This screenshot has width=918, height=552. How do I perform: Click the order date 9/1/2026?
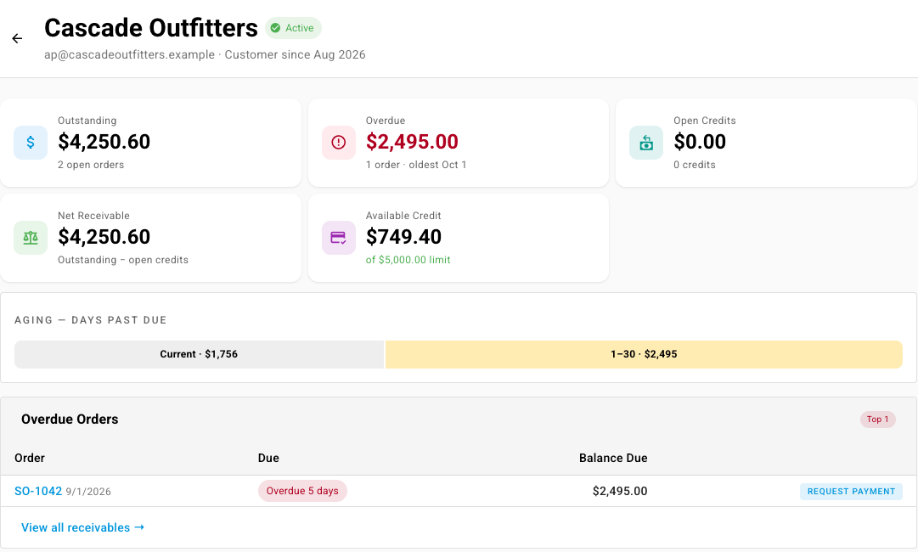click(x=88, y=492)
